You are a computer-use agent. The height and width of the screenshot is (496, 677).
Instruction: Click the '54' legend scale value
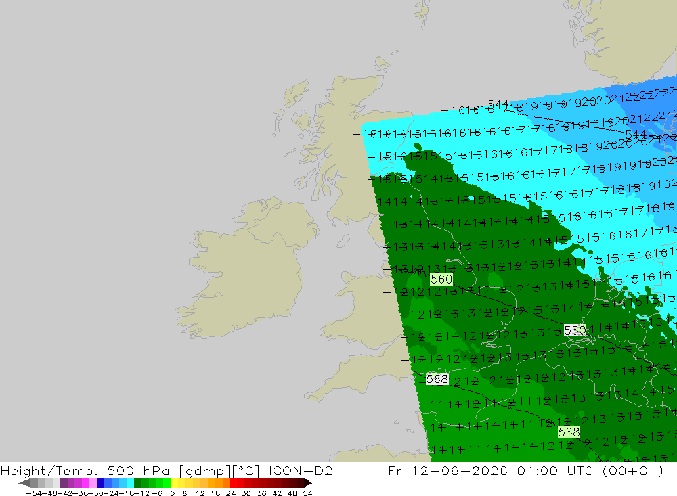tap(307, 493)
